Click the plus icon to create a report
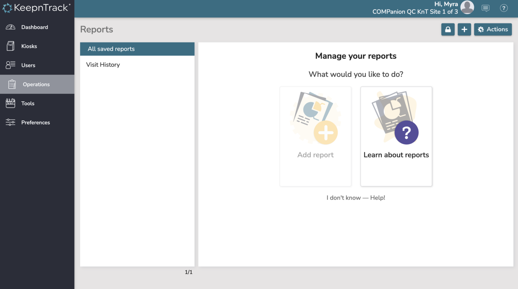This screenshot has height=289, width=518. [x=464, y=29]
